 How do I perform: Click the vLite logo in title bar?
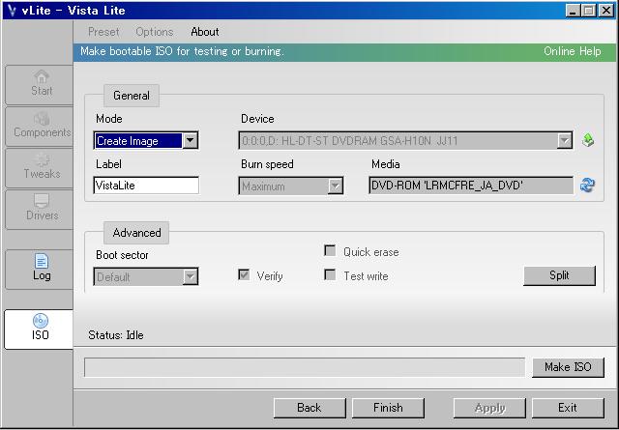13,10
